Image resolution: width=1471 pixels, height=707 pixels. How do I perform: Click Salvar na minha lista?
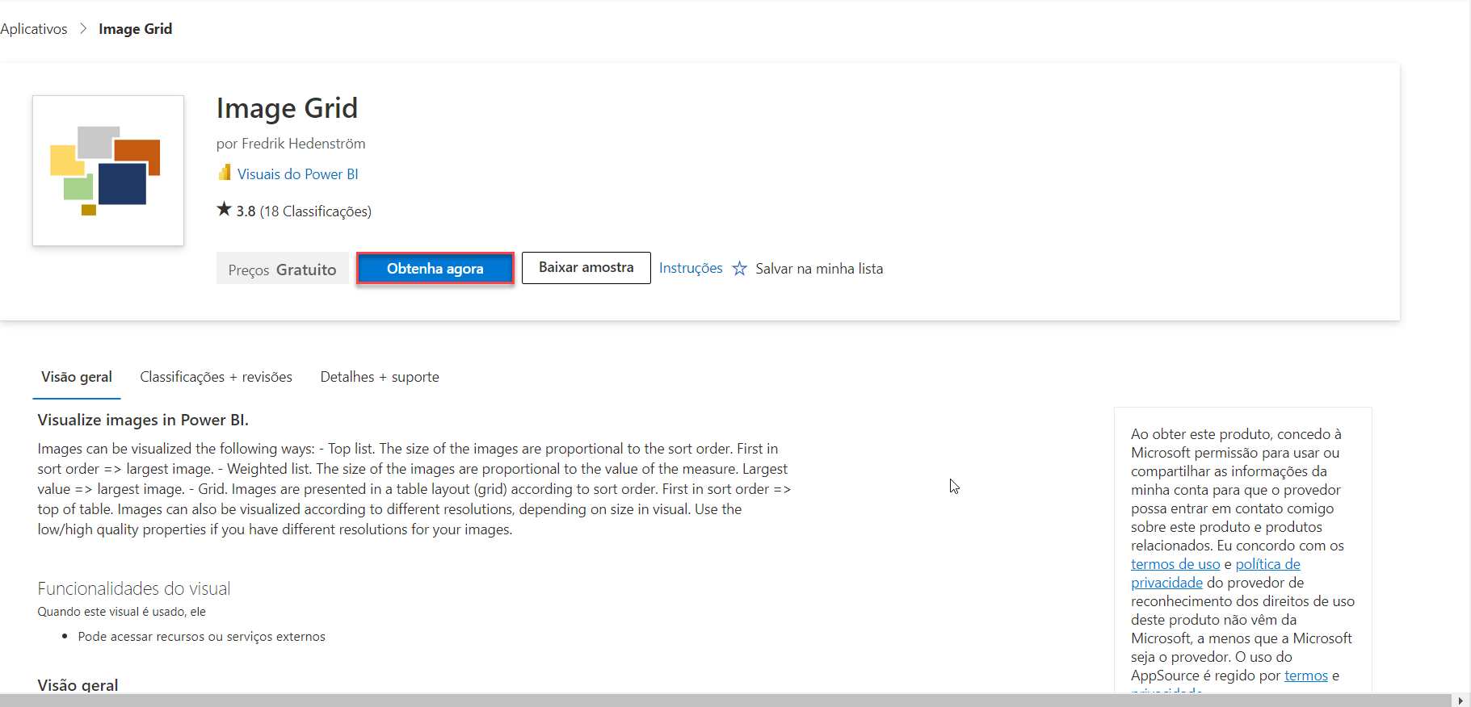[x=819, y=269]
